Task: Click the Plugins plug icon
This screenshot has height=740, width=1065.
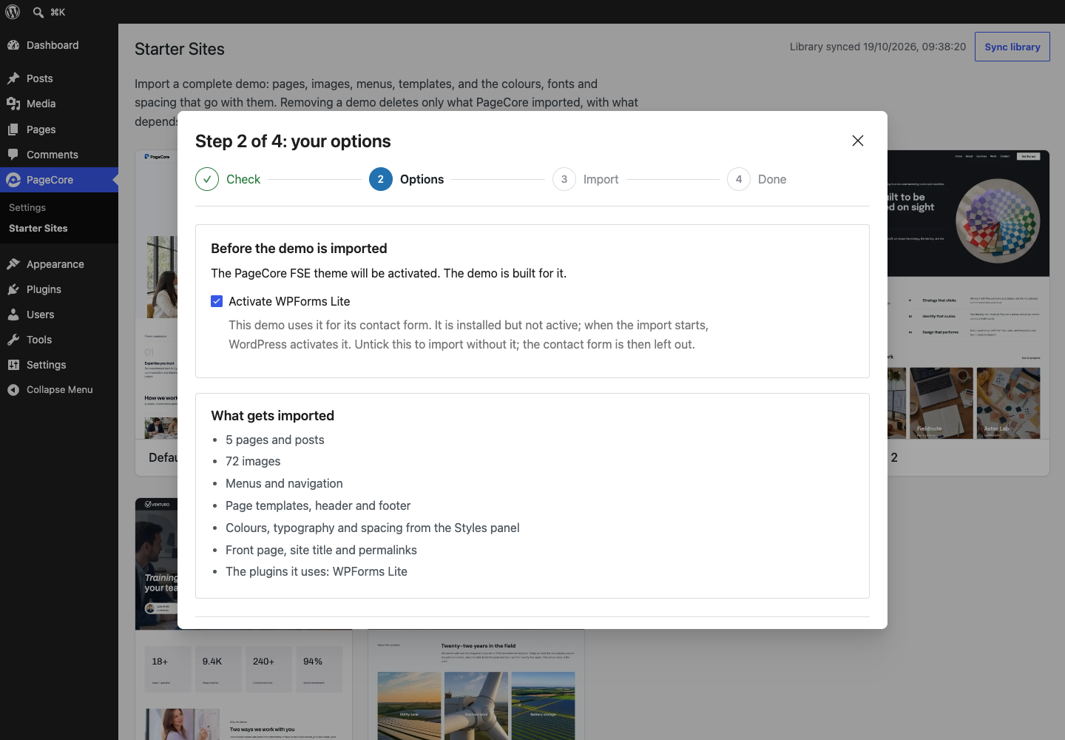Action: (x=13, y=289)
